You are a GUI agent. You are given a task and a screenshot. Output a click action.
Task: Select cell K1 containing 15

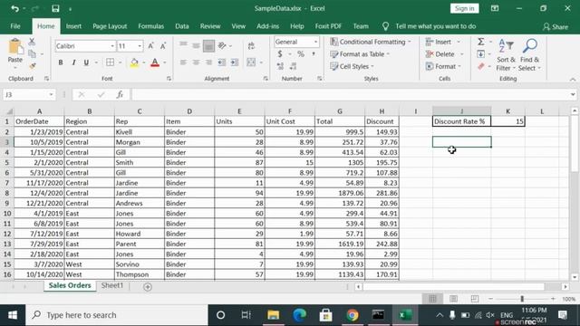tap(507, 121)
